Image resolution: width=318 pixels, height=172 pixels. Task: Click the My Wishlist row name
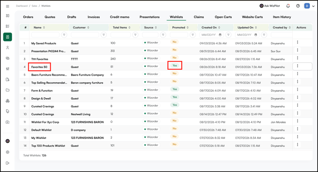point(39,138)
